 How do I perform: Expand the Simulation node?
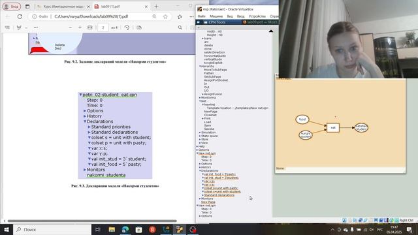click(200, 133)
